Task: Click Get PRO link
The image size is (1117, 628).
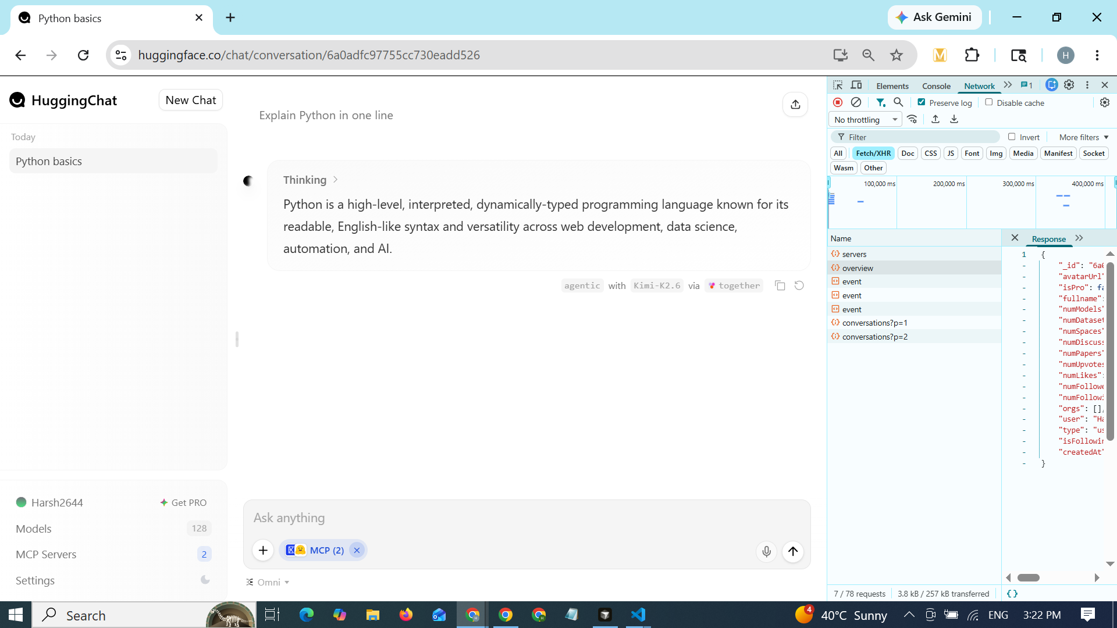Action: click(x=184, y=502)
